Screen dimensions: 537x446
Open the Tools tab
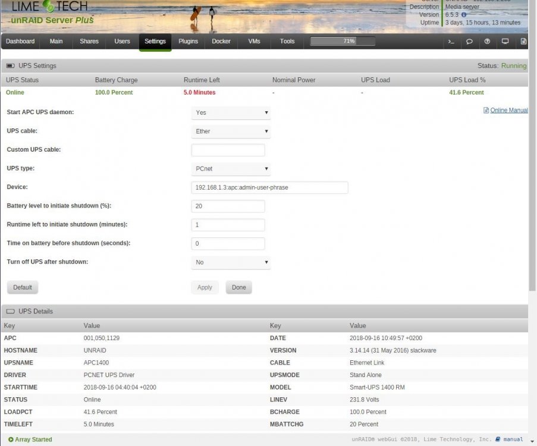click(287, 42)
